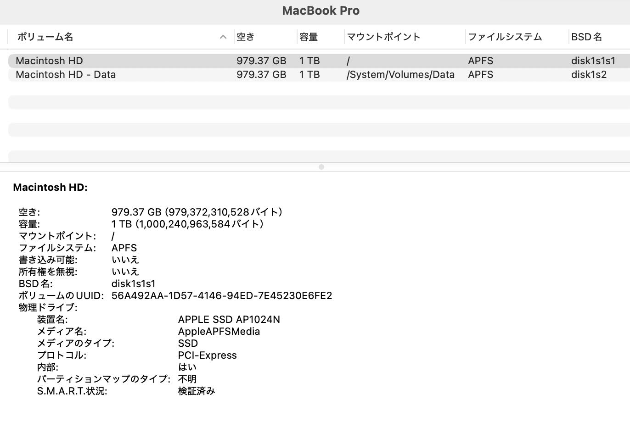Image resolution: width=630 pixels, height=433 pixels.
Task: Select the Macintosh HD volume row
Action: tap(49, 61)
